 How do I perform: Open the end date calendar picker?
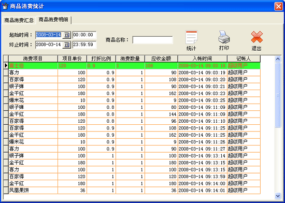point(66,45)
